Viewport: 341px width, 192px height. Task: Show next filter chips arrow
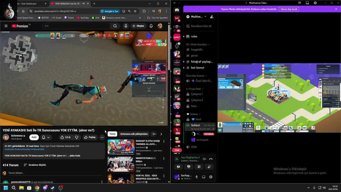[x=161, y=134]
